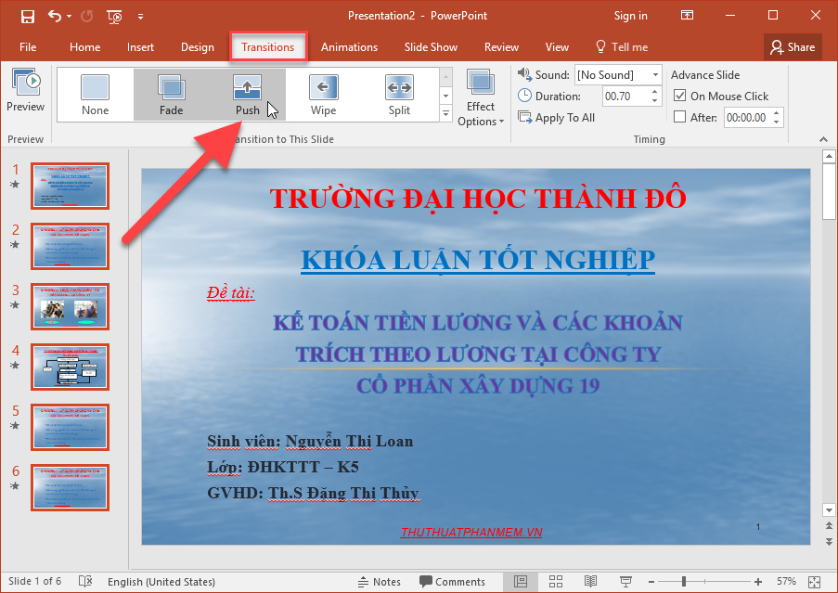Image resolution: width=838 pixels, height=593 pixels.
Task: Switch to the Animations tab
Action: [349, 46]
